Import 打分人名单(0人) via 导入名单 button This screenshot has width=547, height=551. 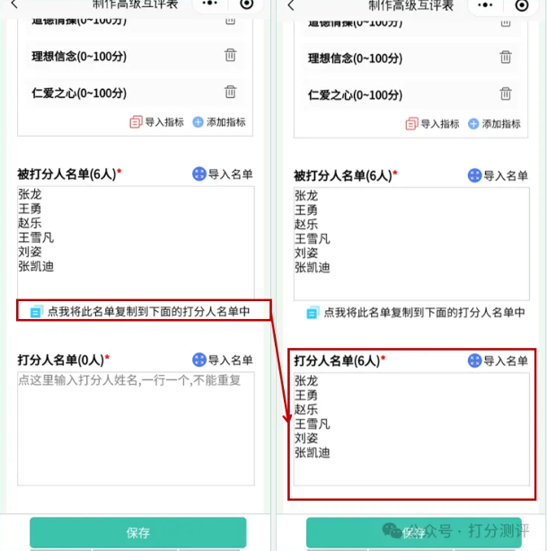(x=223, y=360)
